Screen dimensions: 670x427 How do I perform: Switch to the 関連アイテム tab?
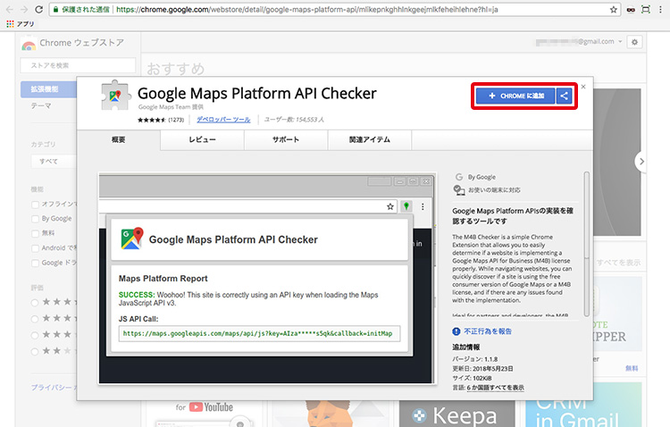370,139
